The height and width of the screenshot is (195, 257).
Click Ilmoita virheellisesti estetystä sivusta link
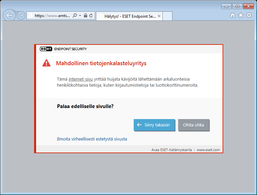click(x=92, y=139)
